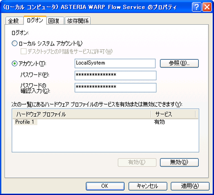
Task: Click the account name field containing LocalSystem
Action: click(x=115, y=64)
